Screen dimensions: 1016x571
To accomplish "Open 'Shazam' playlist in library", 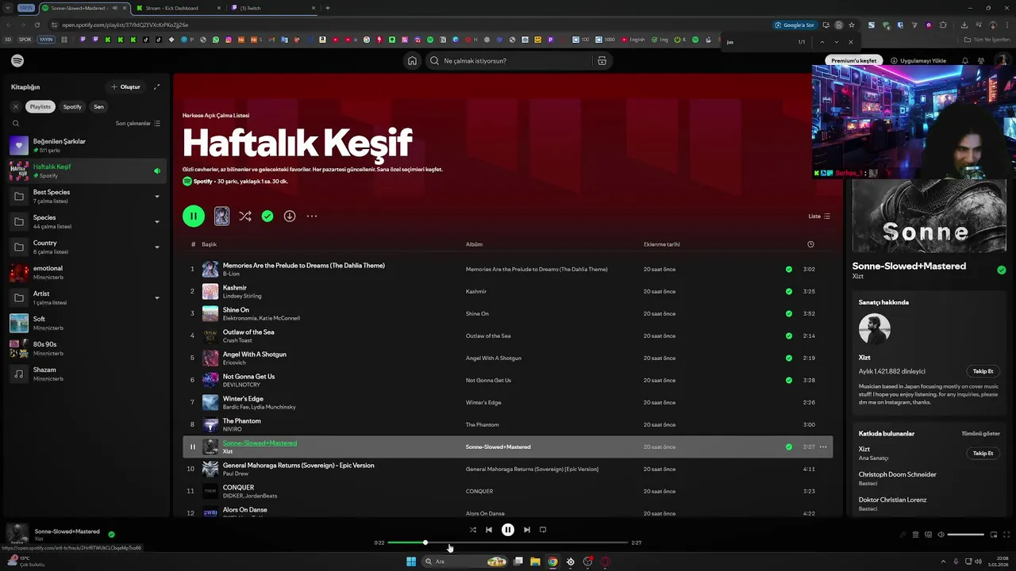I will click(x=87, y=374).
